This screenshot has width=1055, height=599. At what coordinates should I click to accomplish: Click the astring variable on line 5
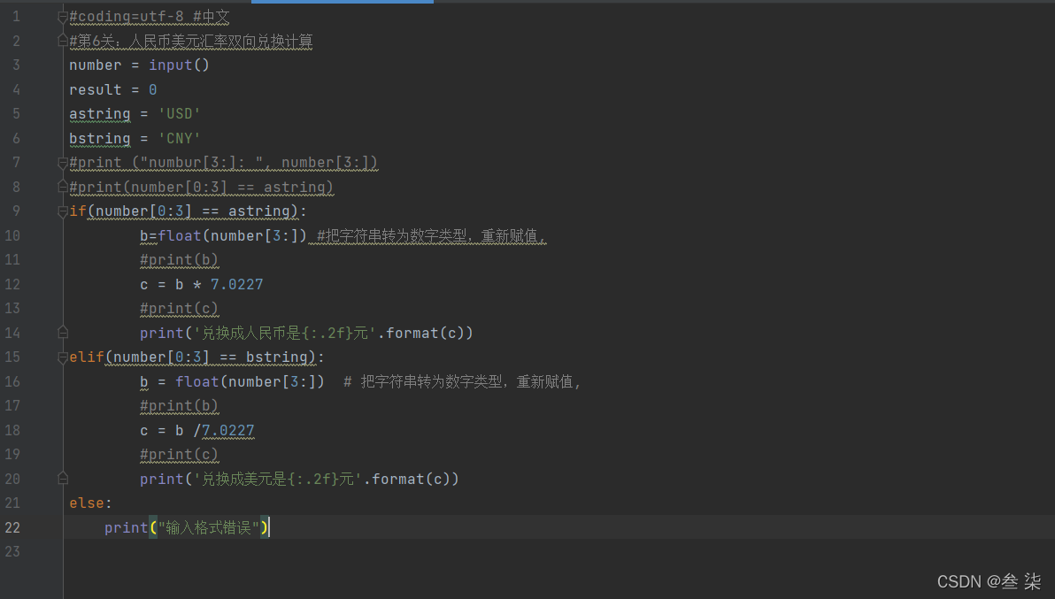coord(100,114)
